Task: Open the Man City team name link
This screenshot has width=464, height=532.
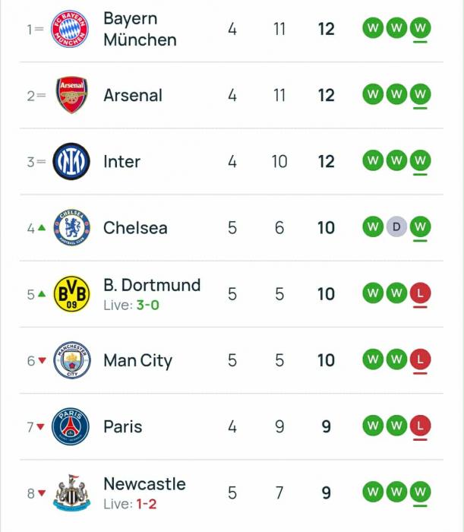Action: 137,360
